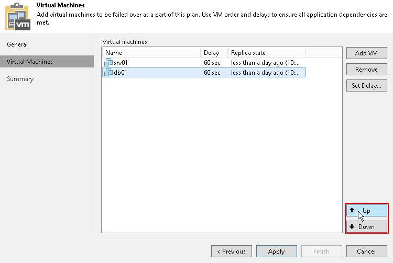Select the srv01 row by its name
Viewport: 393px width, 263px height.
[121, 63]
